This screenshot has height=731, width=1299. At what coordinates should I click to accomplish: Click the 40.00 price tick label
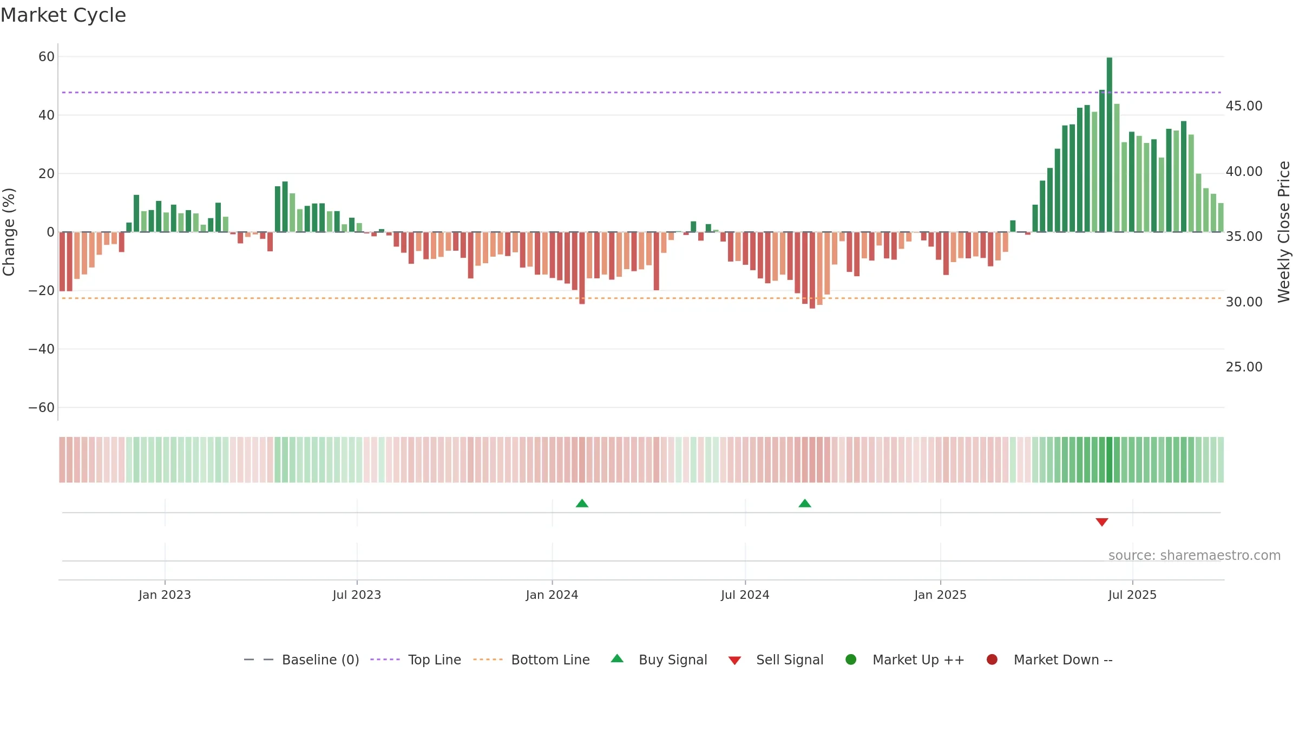click(x=1244, y=171)
